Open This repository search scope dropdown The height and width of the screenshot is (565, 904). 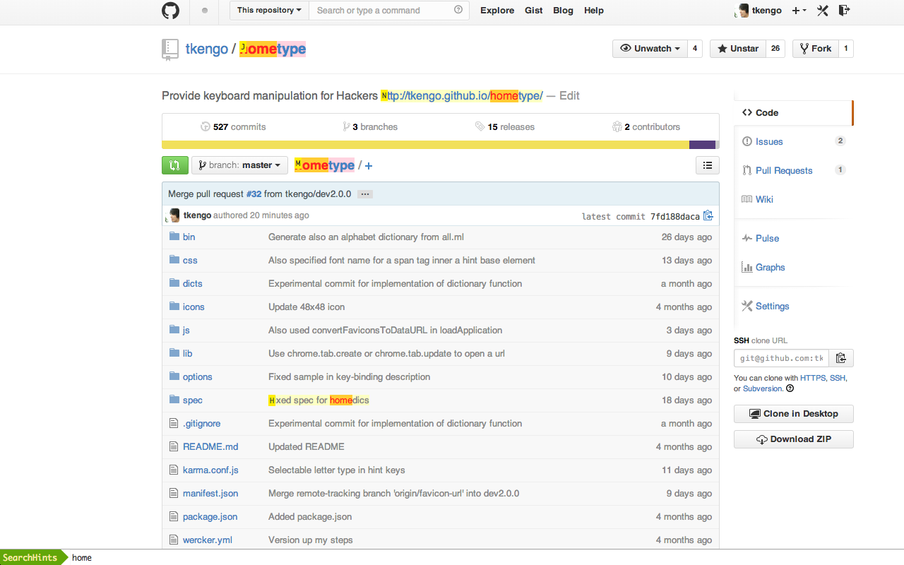click(x=269, y=11)
